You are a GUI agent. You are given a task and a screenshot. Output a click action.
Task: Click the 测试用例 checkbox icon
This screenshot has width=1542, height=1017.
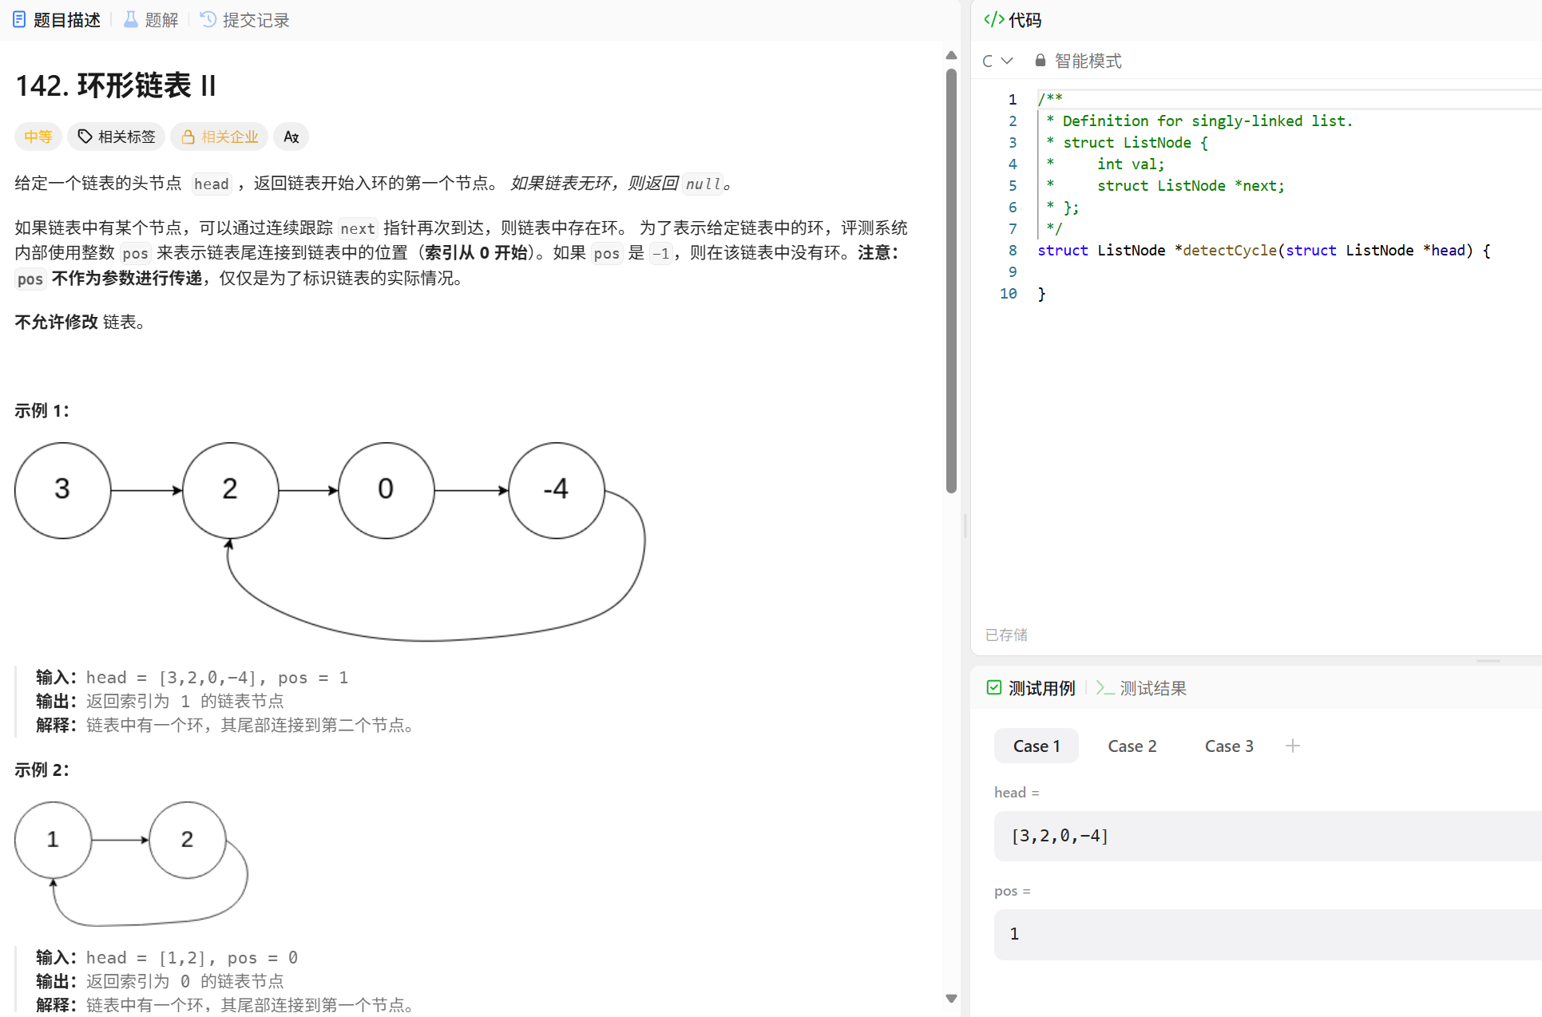coord(994,687)
